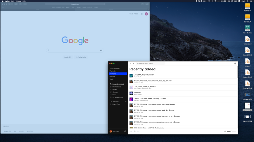Click Snare.wav artwork thumbnail
This screenshot has width=254, height=142.
pos(131,93)
